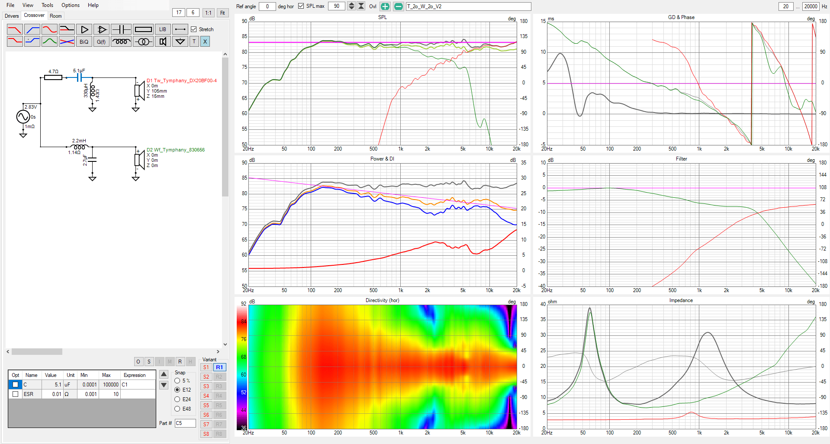The width and height of the screenshot is (830, 444).
Task: Click the schematic vertical scrollbar thumb
Action: (x=225, y=127)
